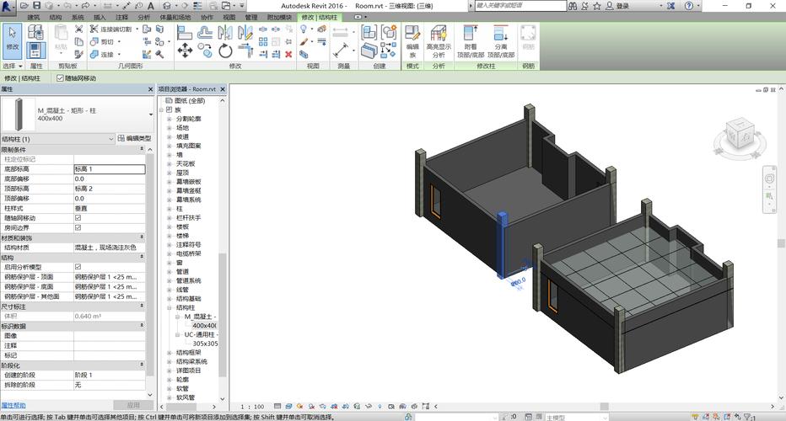
Task: Click the scissors Cut icon in 剪贴板
Action: 78,29
